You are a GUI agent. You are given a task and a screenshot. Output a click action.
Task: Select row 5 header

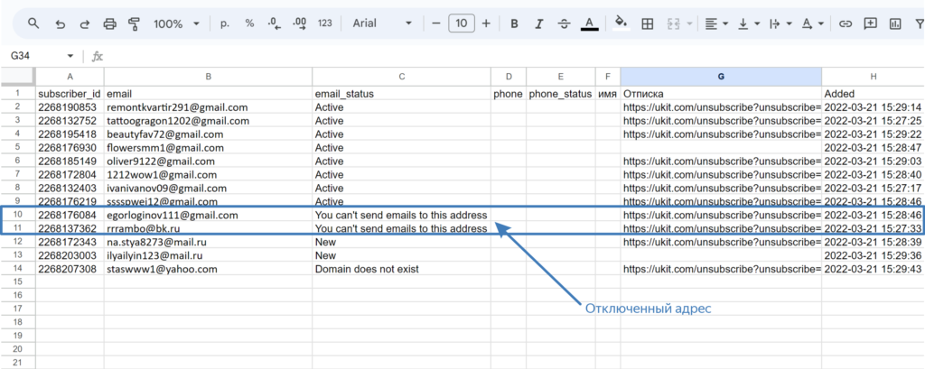[x=18, y=147]
